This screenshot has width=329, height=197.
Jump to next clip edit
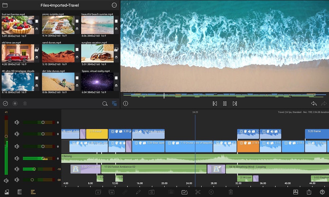235,103
